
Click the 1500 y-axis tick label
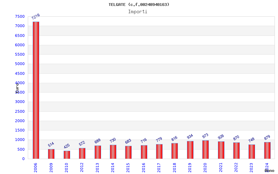point(20,130)
